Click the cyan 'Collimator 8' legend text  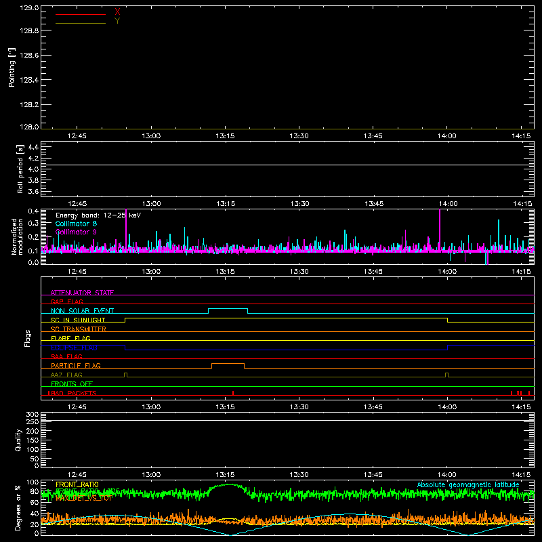pyautogui.click(x=76, y=224)
